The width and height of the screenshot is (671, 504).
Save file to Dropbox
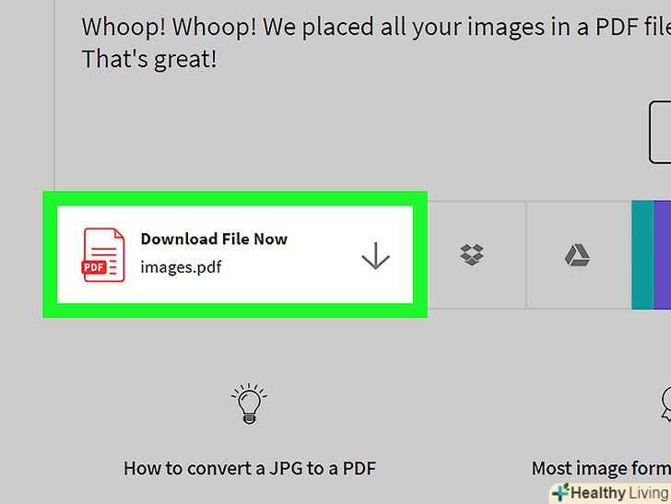point(472,255)
